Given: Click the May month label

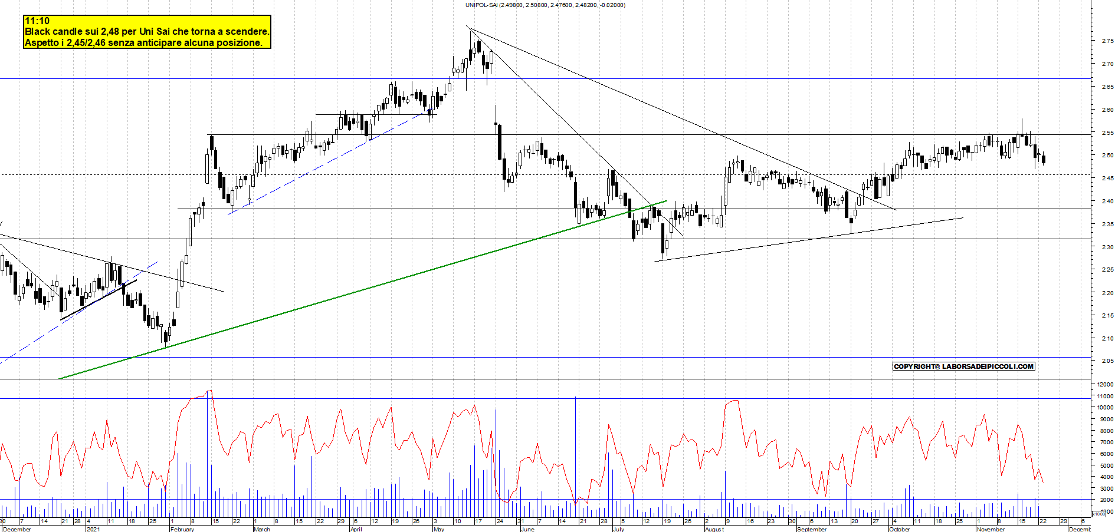Looking at the screenshot, I should pos(438,529).
